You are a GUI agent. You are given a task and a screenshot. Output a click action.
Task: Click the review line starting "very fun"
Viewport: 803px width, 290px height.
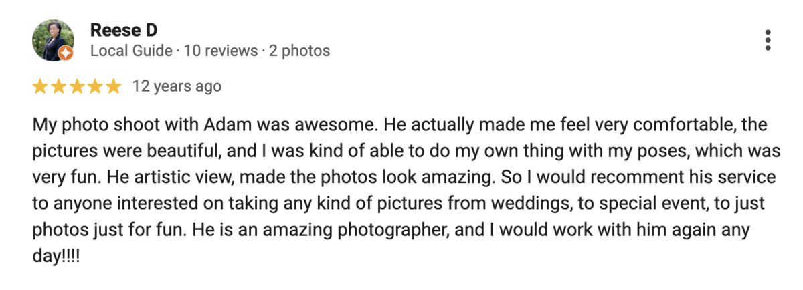[x=403, y=177]
